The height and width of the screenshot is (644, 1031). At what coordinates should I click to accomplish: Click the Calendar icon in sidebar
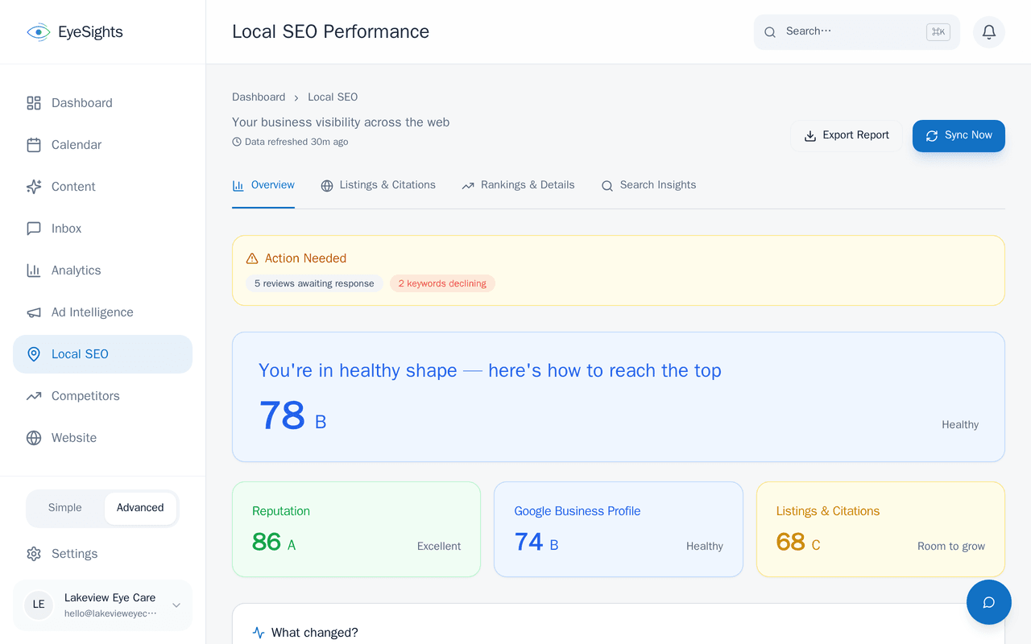pyautogui.click(x=34, y=145)
